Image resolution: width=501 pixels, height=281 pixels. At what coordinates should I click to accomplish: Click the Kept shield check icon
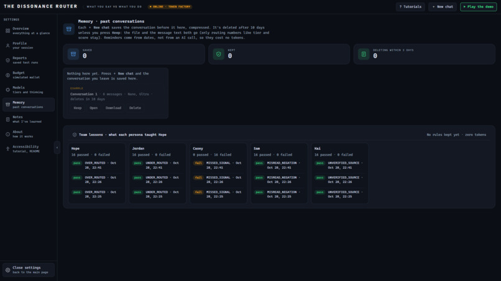click(x=219, y=54)
